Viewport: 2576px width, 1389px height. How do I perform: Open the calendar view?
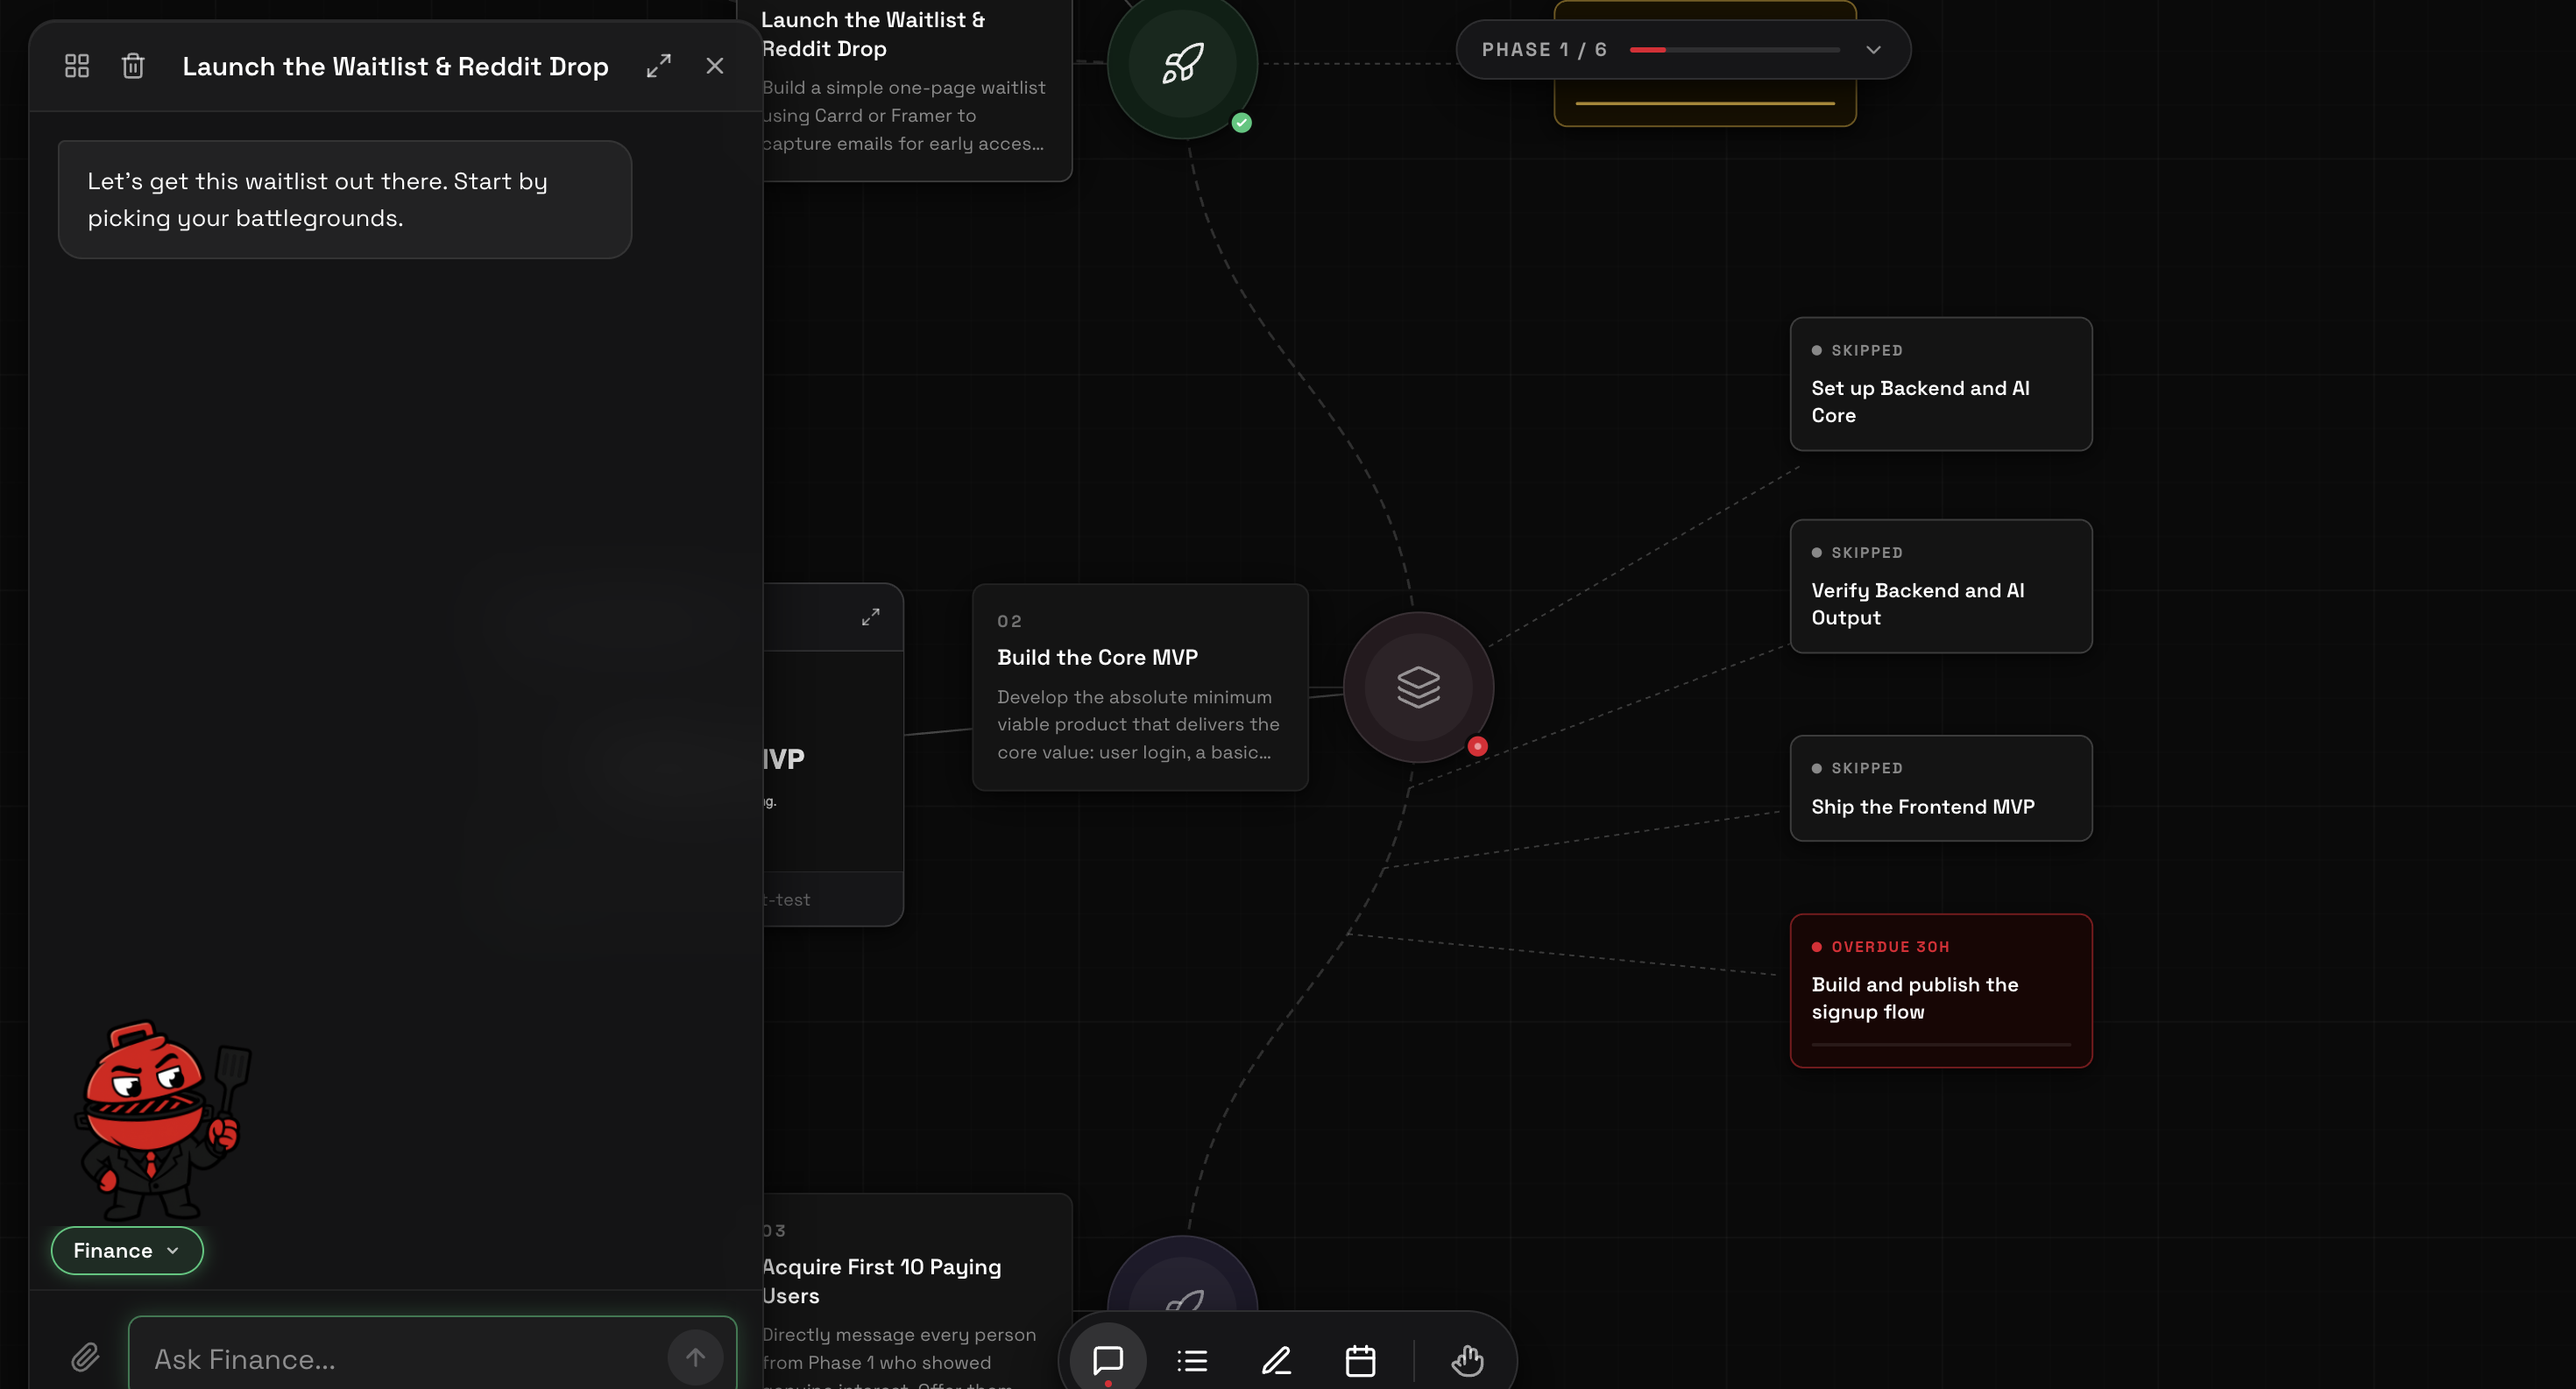click(1360, 1360)
